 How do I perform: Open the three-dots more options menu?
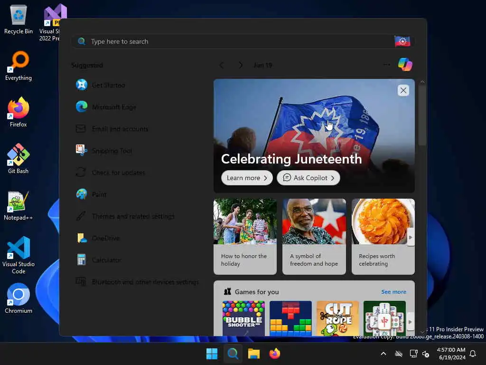coord(386,65)
